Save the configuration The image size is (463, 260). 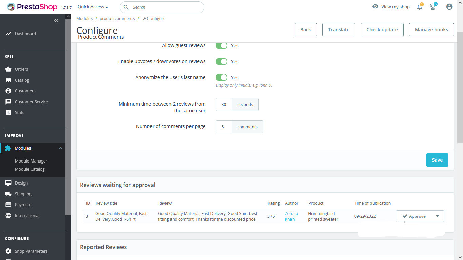click(437, 160)
